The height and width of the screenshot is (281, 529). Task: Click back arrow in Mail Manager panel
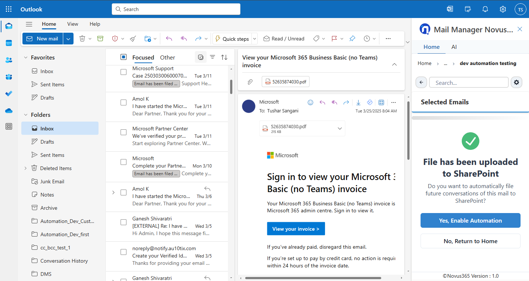coord(421,82)
